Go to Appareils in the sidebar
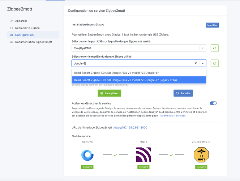 coord(21,21)
